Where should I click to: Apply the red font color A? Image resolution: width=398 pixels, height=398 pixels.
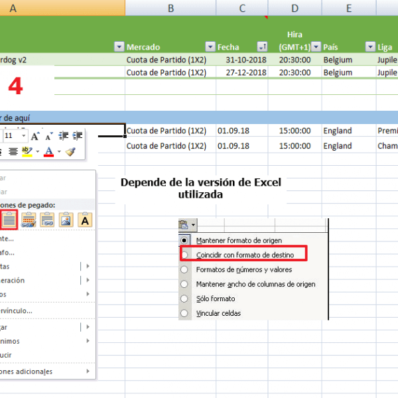pos(48,151)
